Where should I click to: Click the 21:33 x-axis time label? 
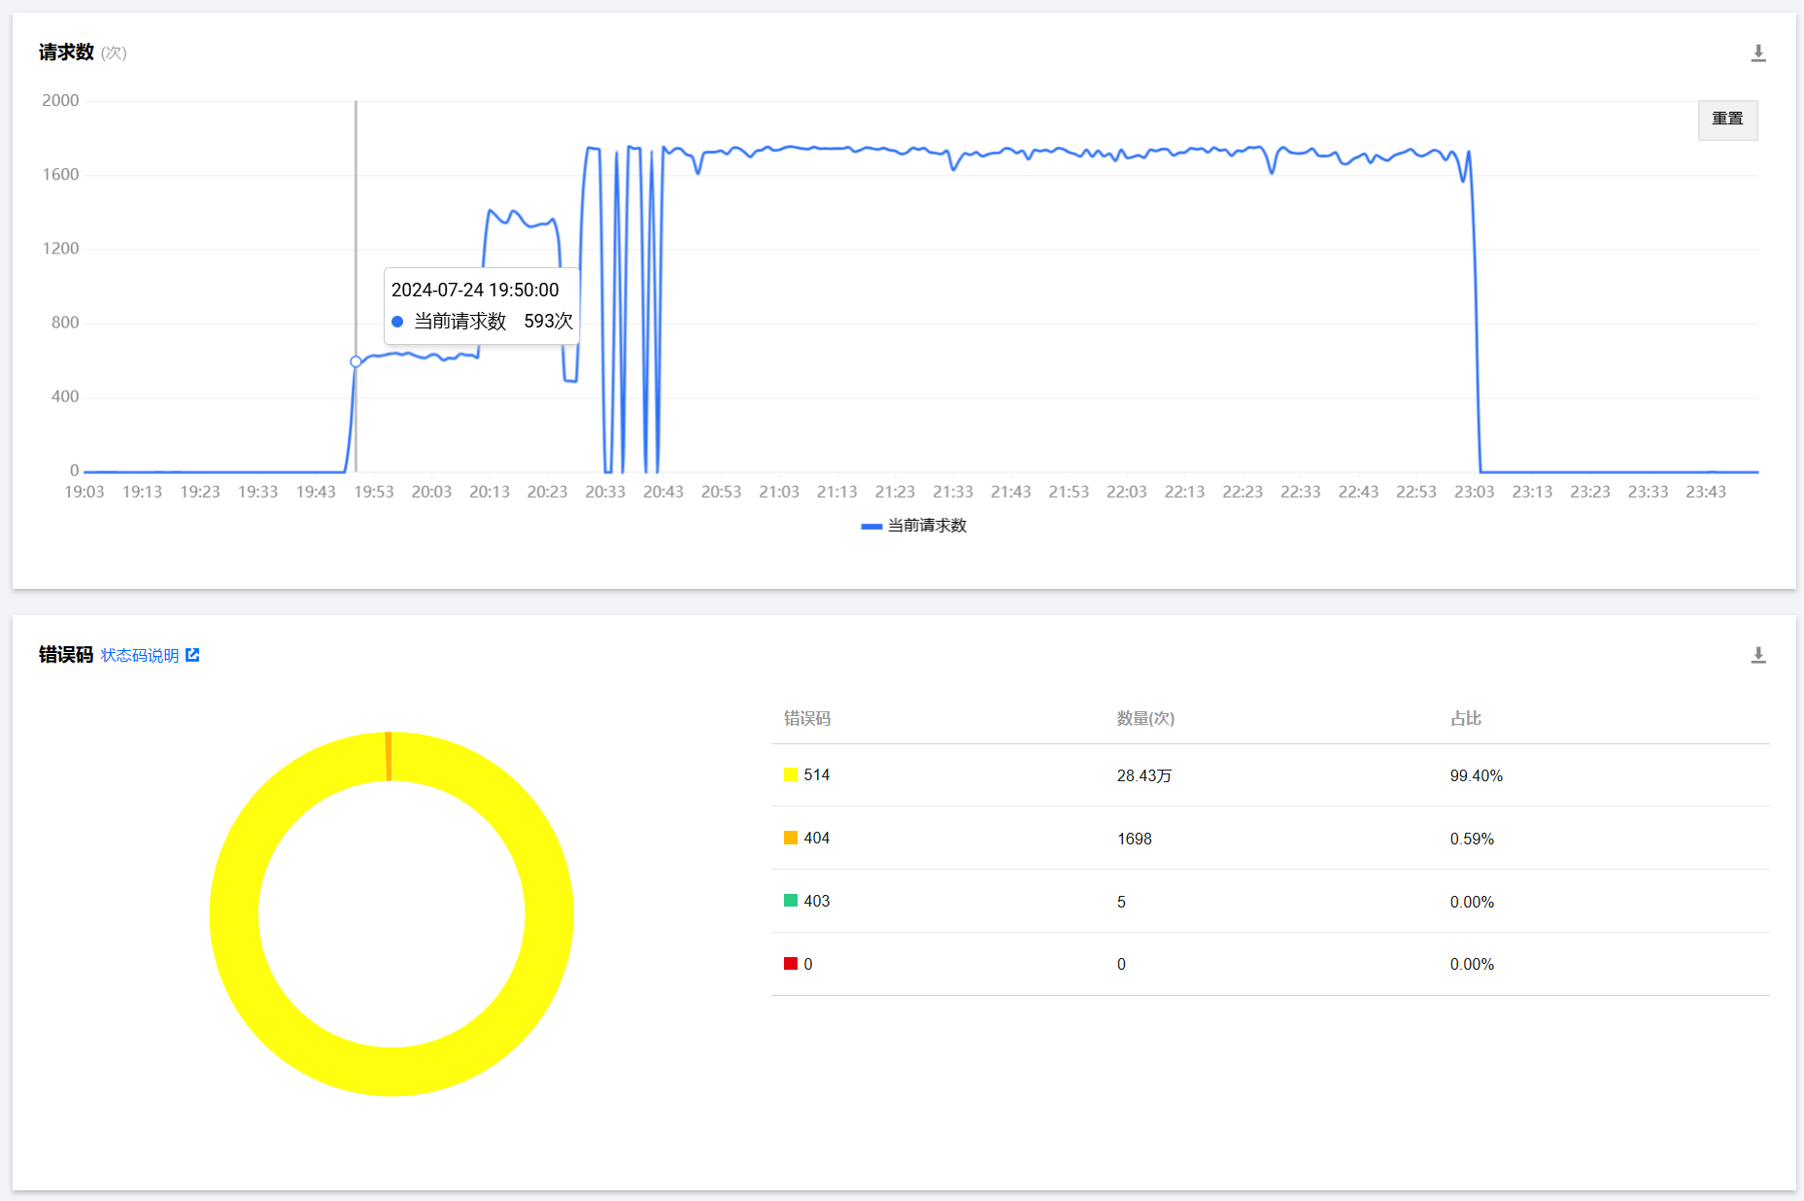click(x=953, y=492)
